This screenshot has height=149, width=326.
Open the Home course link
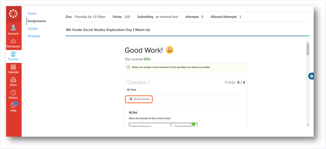[32, 13]
